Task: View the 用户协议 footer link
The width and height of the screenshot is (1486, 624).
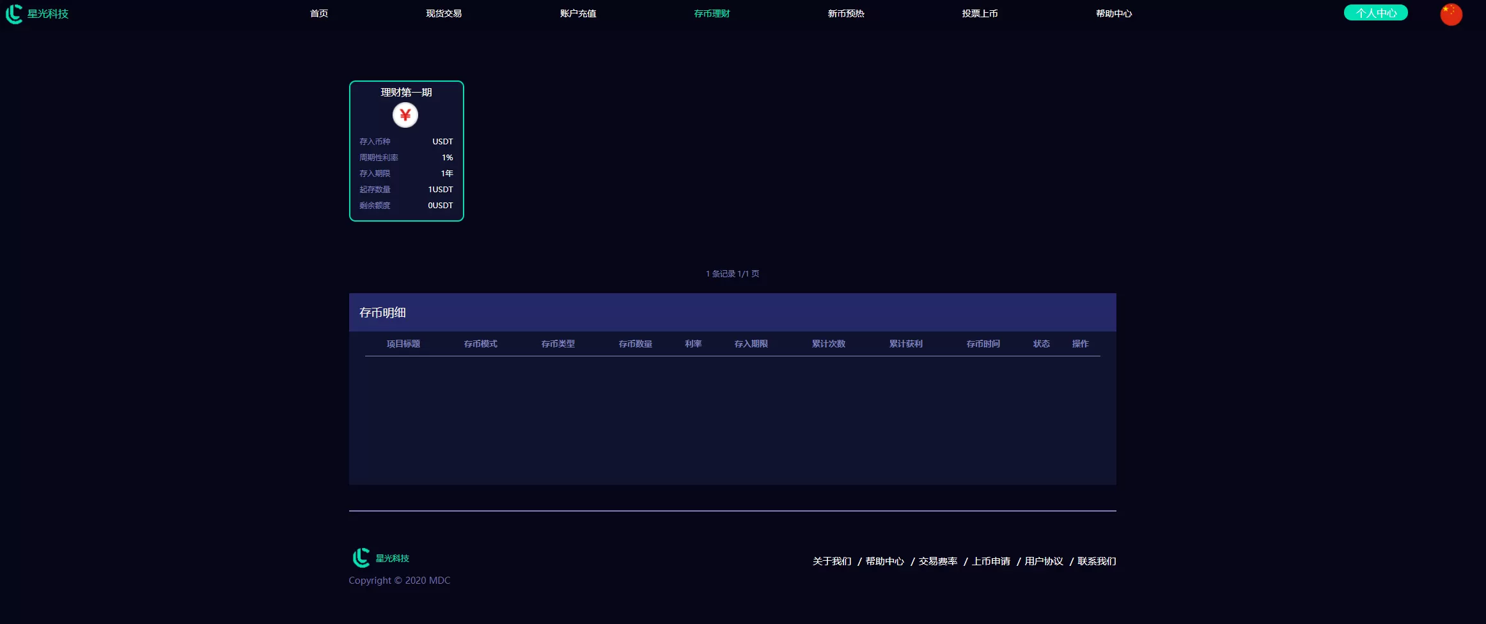Action: point(1044,561)
